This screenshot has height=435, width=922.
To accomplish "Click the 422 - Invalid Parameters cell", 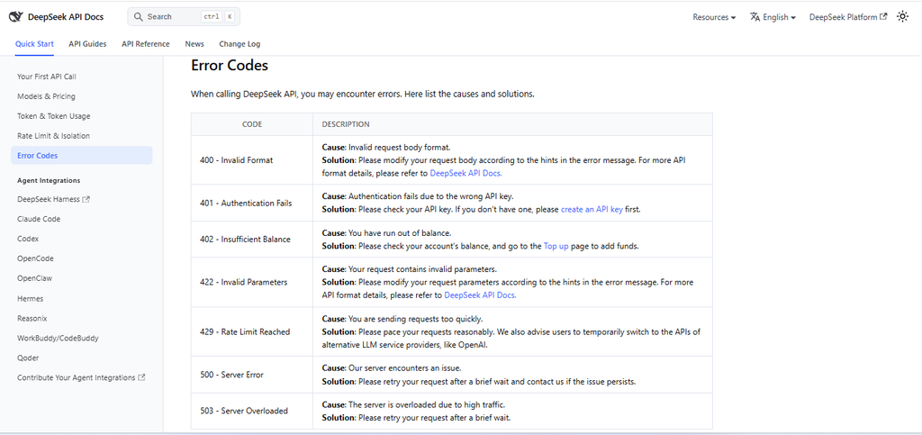I will pos(252,282).
